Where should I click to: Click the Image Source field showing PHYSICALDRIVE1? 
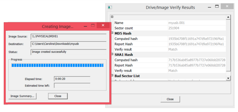point(68,36)
